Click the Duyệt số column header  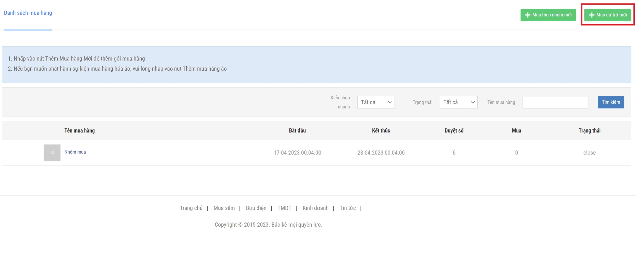coord(454,131)
